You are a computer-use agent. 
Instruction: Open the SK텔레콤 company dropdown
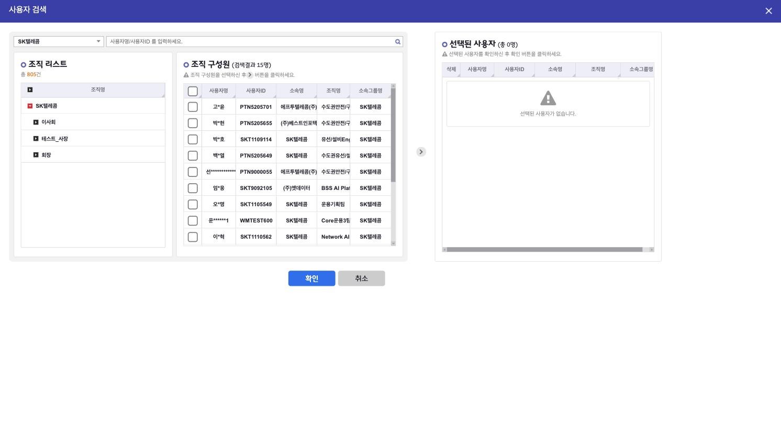[59, 41]
